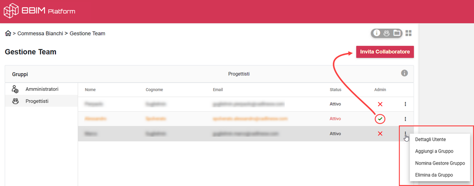474x186 pixels.
Task: Select Nomina Gestore Gruppo option
Action: [x=440, y=163]
